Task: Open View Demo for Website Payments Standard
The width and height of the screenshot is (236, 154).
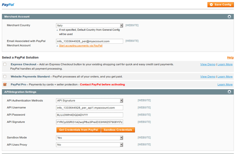Action: point(208,76)
